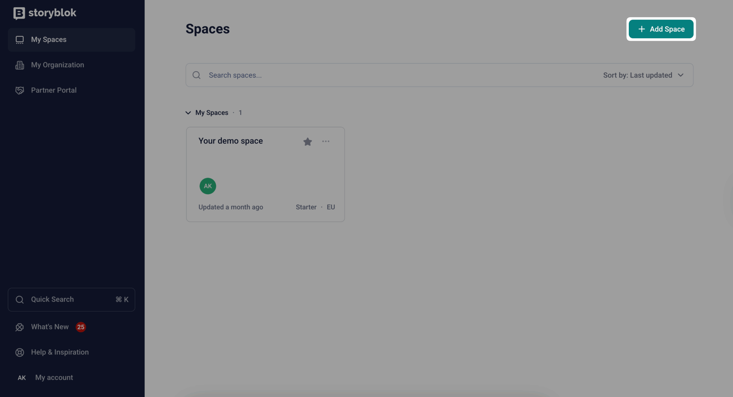Open the Sort by Last updated dropdown
This screenshot has width=733, height=397.
point(643,75)
